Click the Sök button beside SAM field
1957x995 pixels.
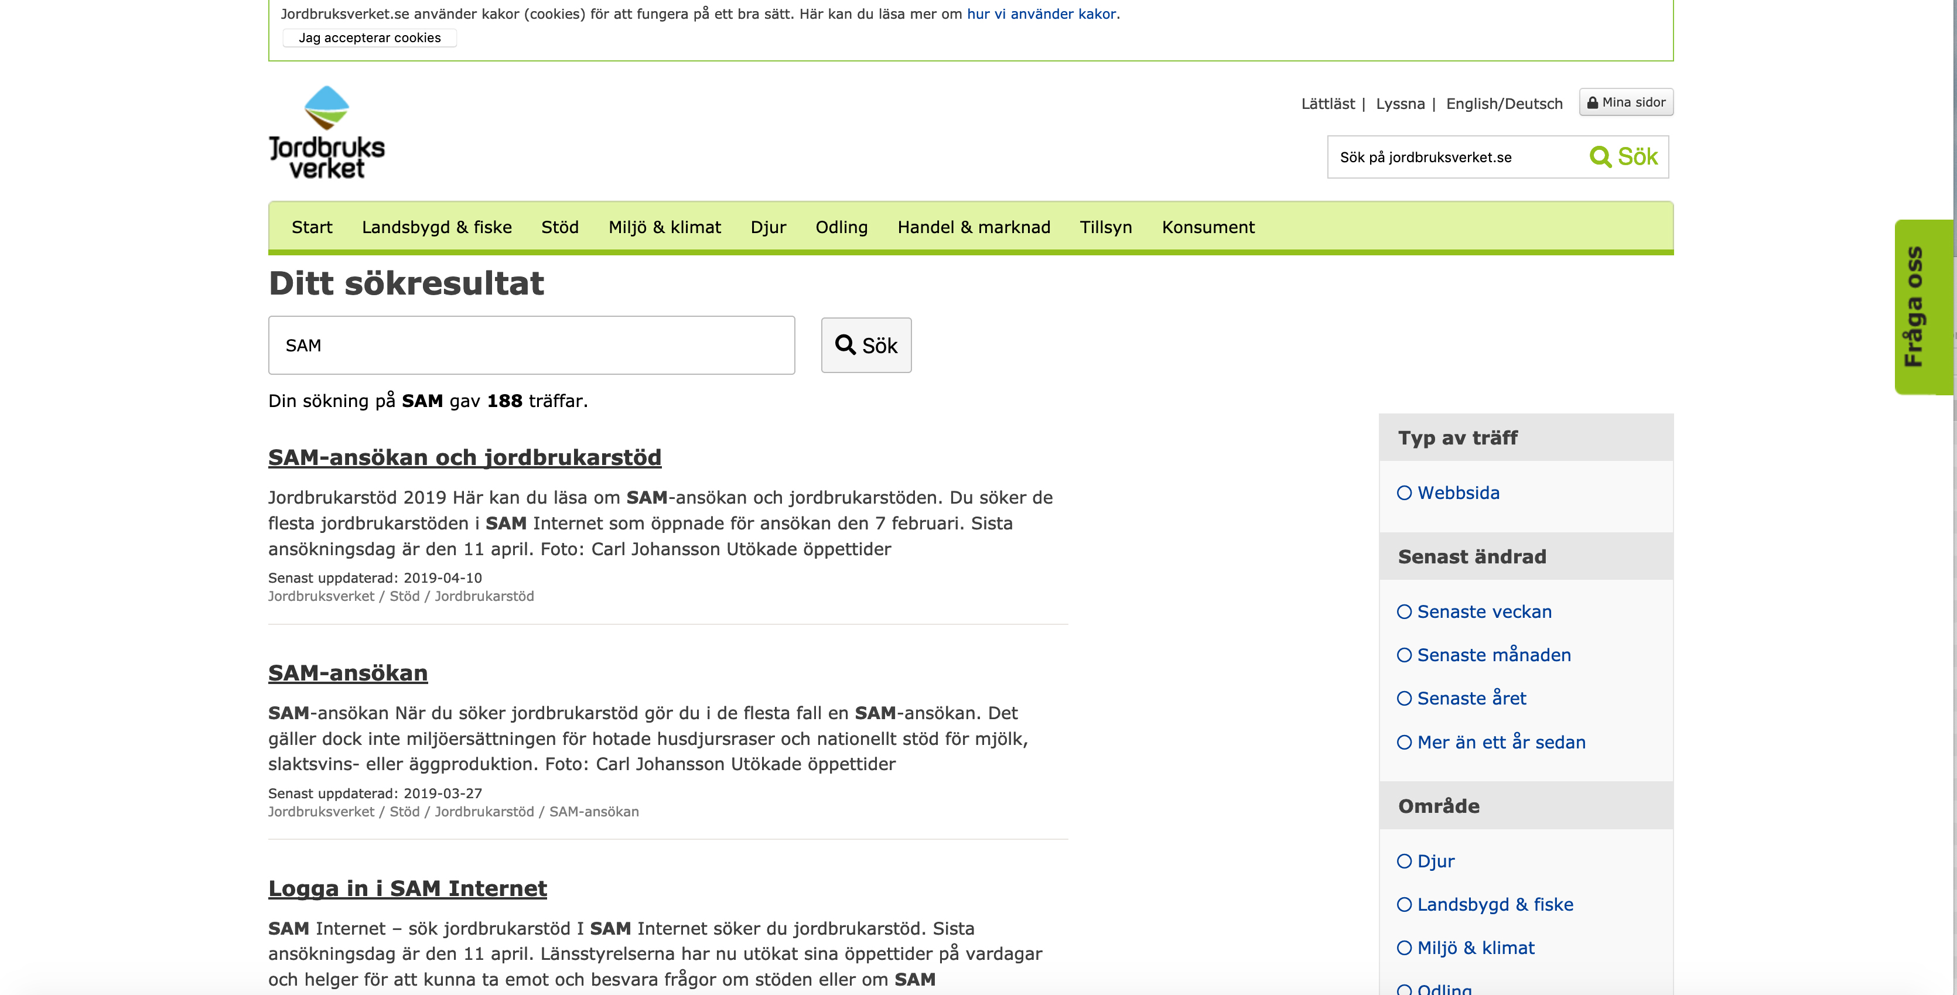point(866,345)
